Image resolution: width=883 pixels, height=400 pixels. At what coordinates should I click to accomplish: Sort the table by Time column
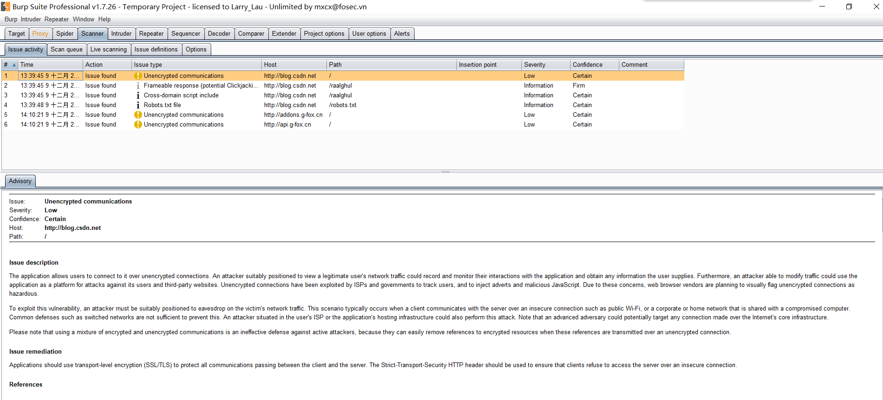tap(50, 64)
